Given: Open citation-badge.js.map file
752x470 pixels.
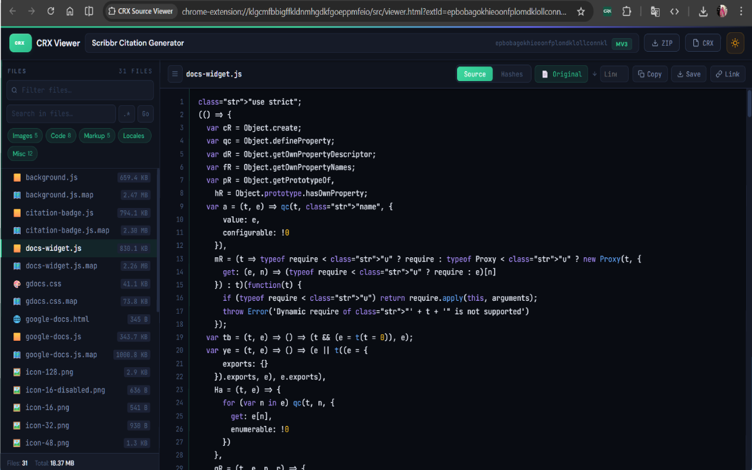Looking at the screenshot, I should tap(80, 230).
